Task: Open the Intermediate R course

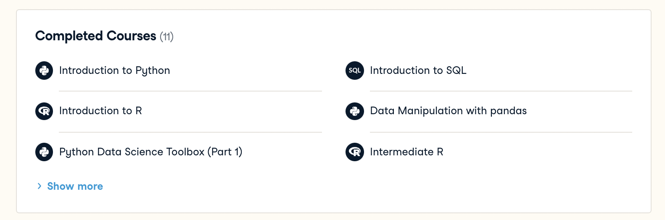Action: pos(406,152)
